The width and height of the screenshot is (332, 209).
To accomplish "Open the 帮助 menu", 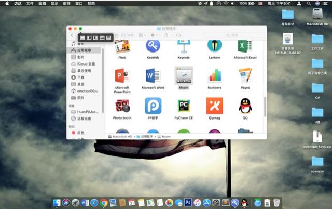I will tap(91, 3).
